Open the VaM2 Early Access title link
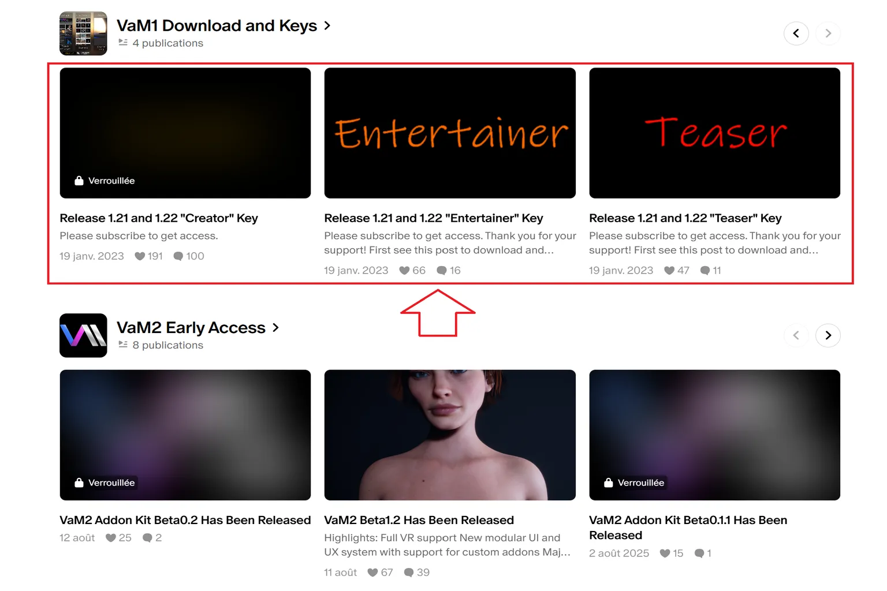Image resolution: width=887 pixels, height=591 pixels. click(191, 328)
